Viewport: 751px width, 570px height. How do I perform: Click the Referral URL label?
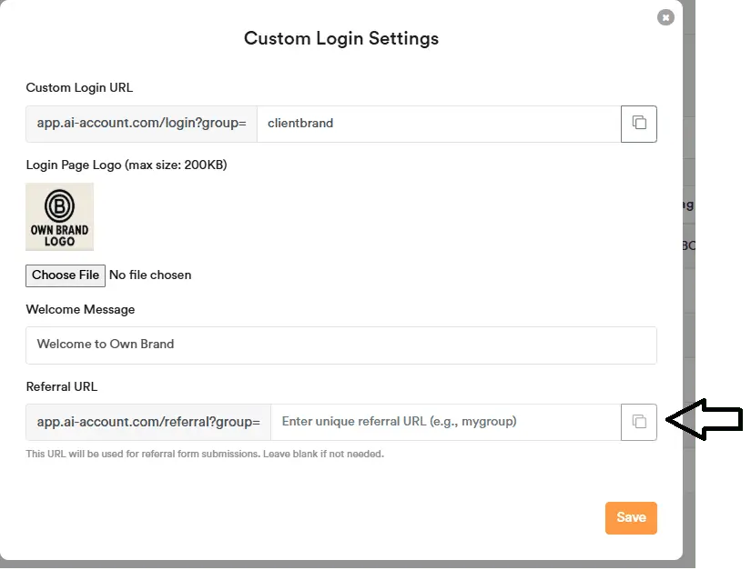point(61,387)
